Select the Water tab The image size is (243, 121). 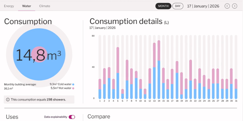(x=26, y=6)
